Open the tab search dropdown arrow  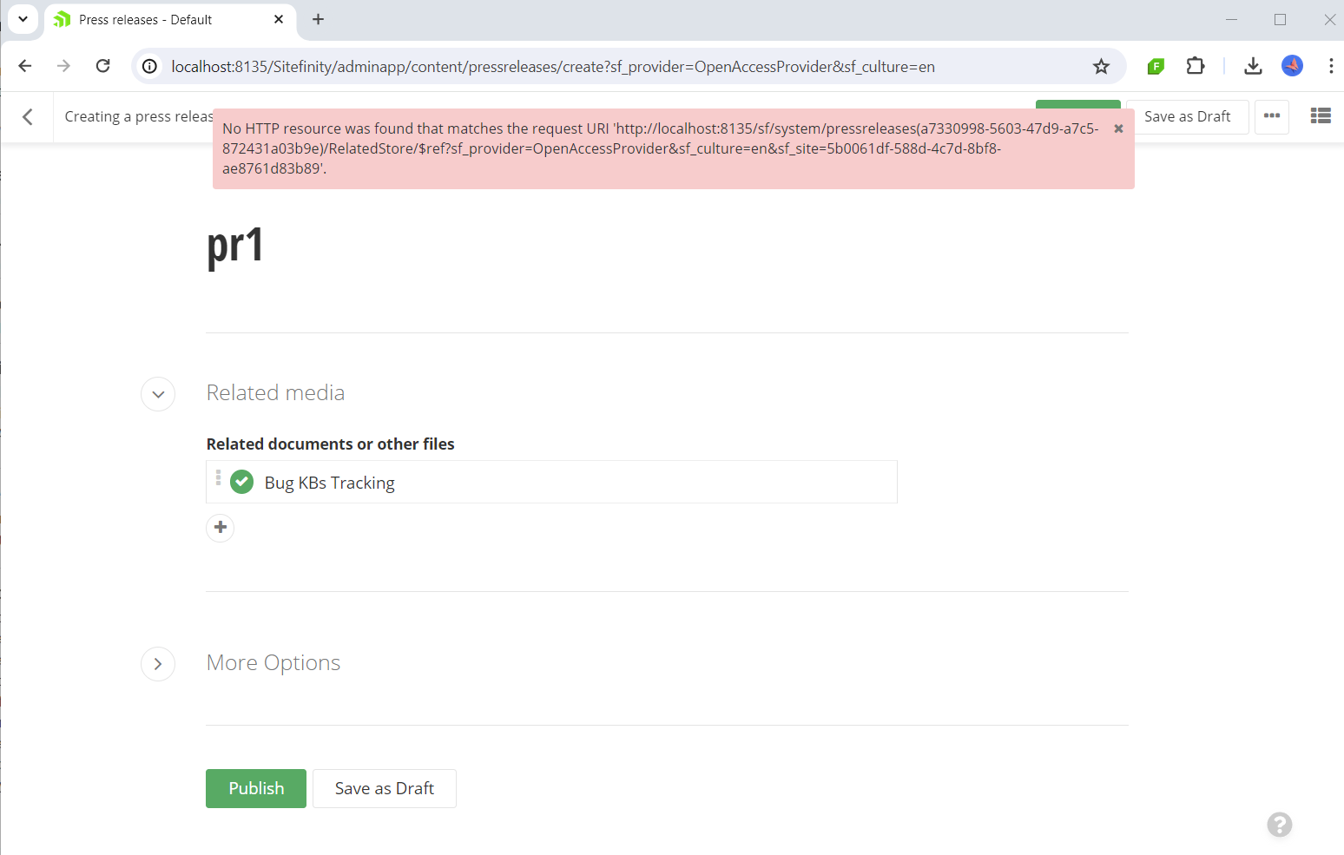(x=23, y=19)
